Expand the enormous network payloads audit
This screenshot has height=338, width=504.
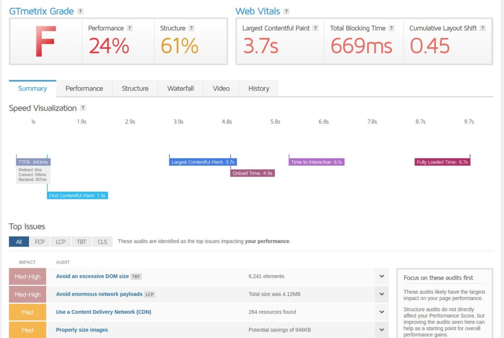(x=381, y=294)
